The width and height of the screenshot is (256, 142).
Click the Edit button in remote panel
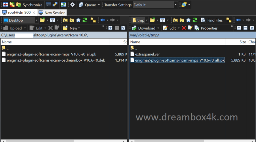point(170,28)
